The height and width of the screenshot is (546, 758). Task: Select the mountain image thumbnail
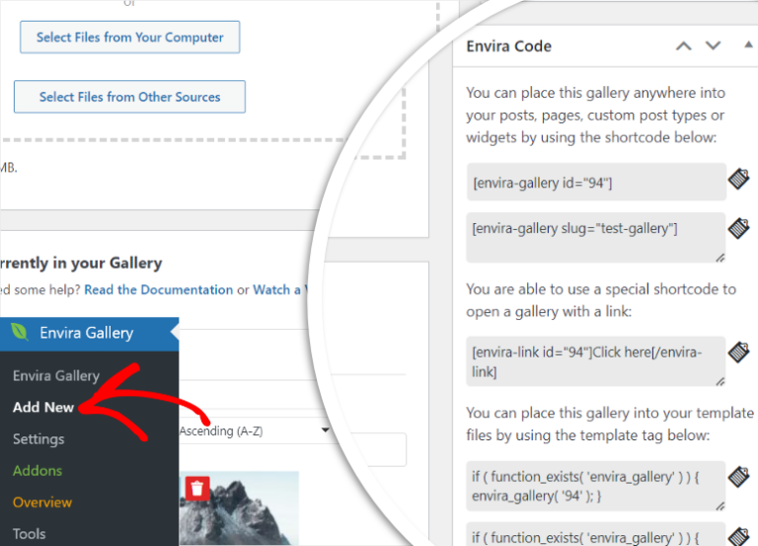[239, 508]
